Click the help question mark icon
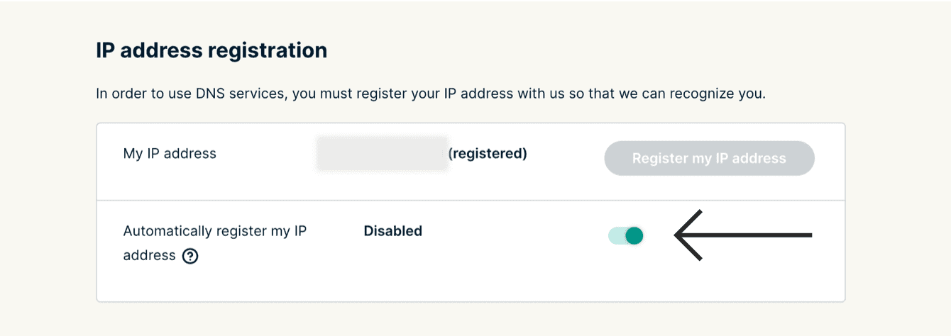951x336 pixels. (x=189, y=256)
